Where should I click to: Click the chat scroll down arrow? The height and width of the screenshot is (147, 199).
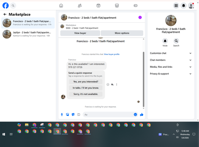(x=143, y=108)
